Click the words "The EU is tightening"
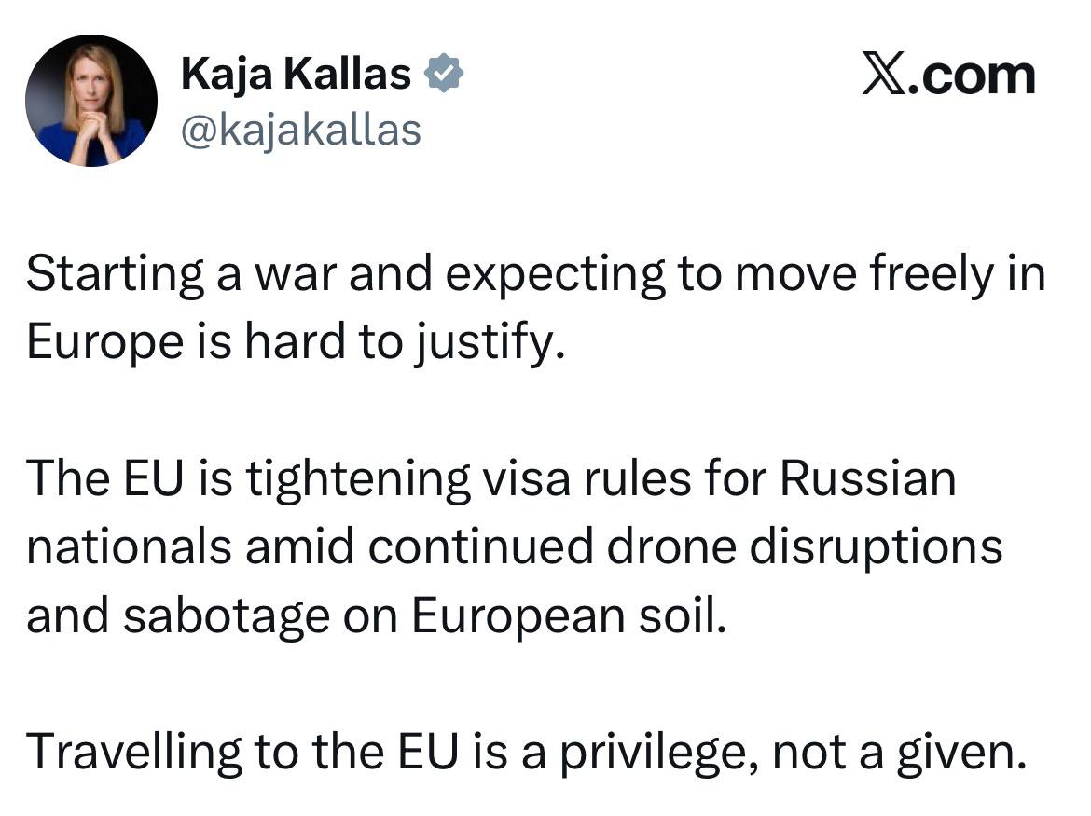The height and width of the screenshot is (816, 1091). point(249,478)
